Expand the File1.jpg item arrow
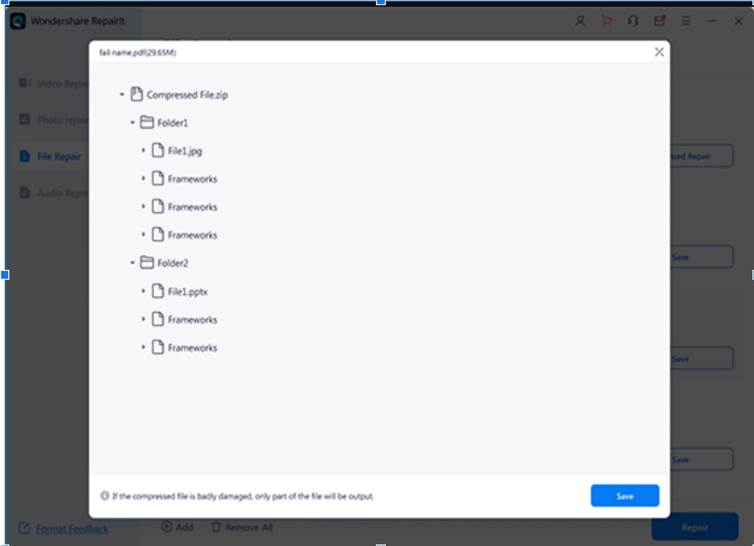754x546 pixels. coord(143,150)
